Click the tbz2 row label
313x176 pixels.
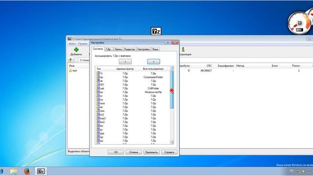click(102, 122)
